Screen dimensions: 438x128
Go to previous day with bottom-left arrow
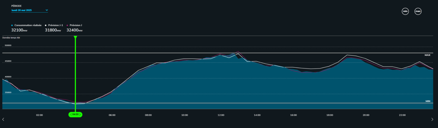(x=3, y=119)
